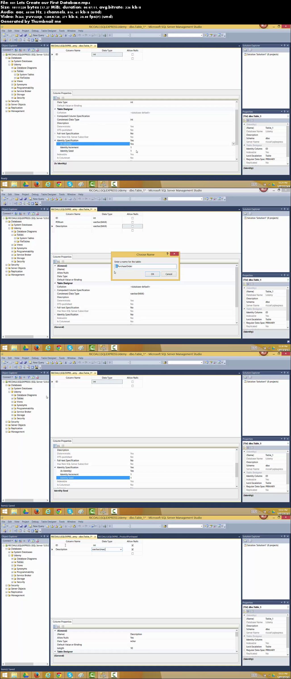291x679 pixels.
Task: Click Cancel in Choose Name dialog
Action: 169,274
